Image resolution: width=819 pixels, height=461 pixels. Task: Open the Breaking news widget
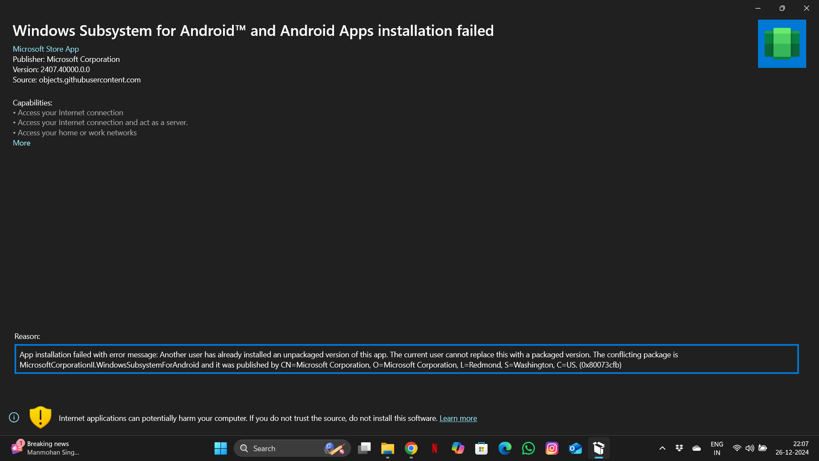coord(45,448)
